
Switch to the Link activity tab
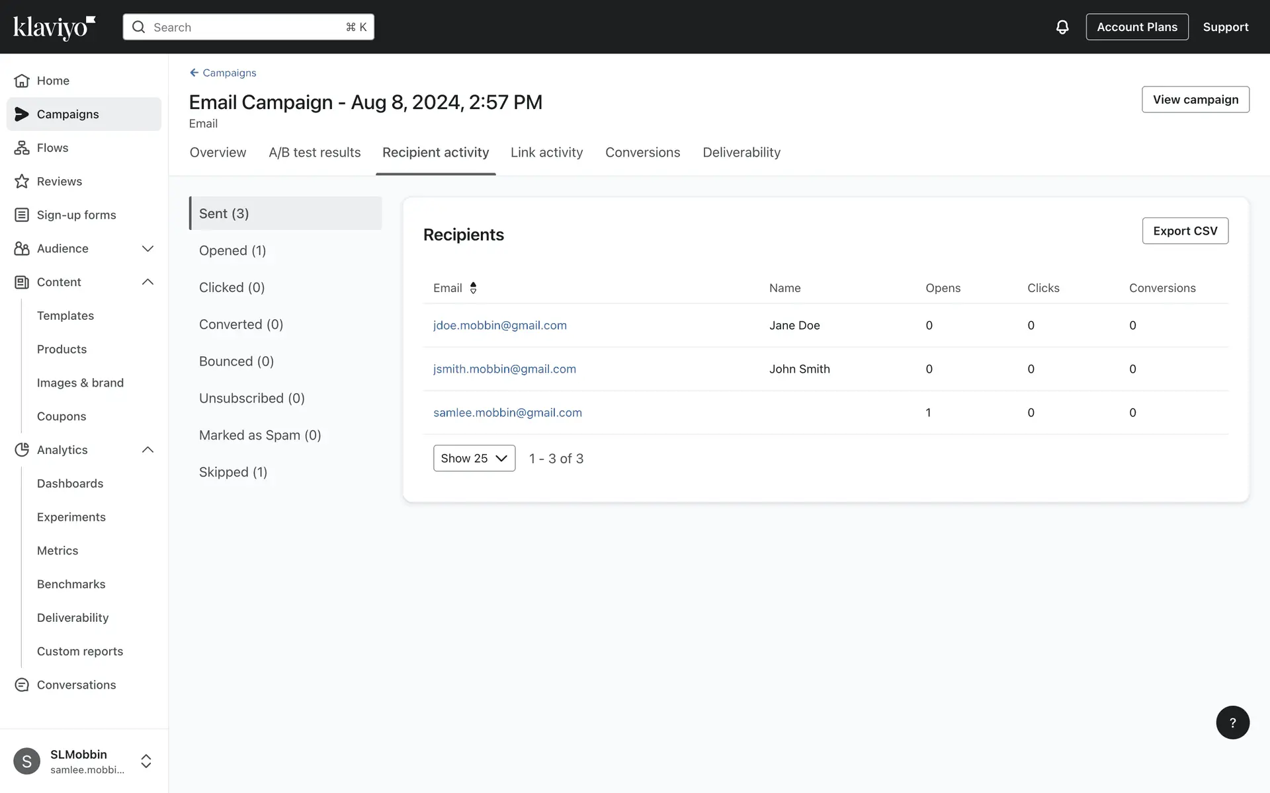click(546, 153)
